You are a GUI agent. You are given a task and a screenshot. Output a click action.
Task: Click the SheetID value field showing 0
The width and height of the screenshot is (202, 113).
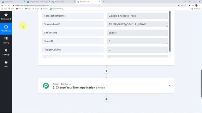pyautogui.click(x=137, y=41)
